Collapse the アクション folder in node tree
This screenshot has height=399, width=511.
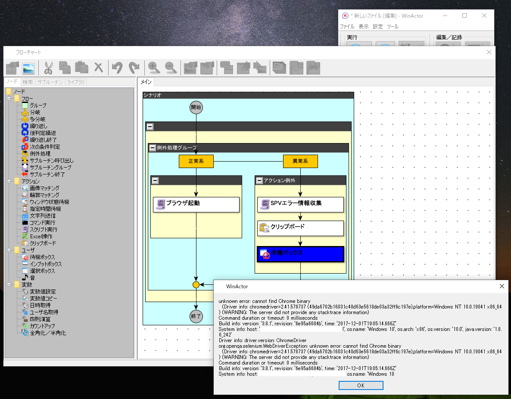pyautogui.click(x=9, y=181)
